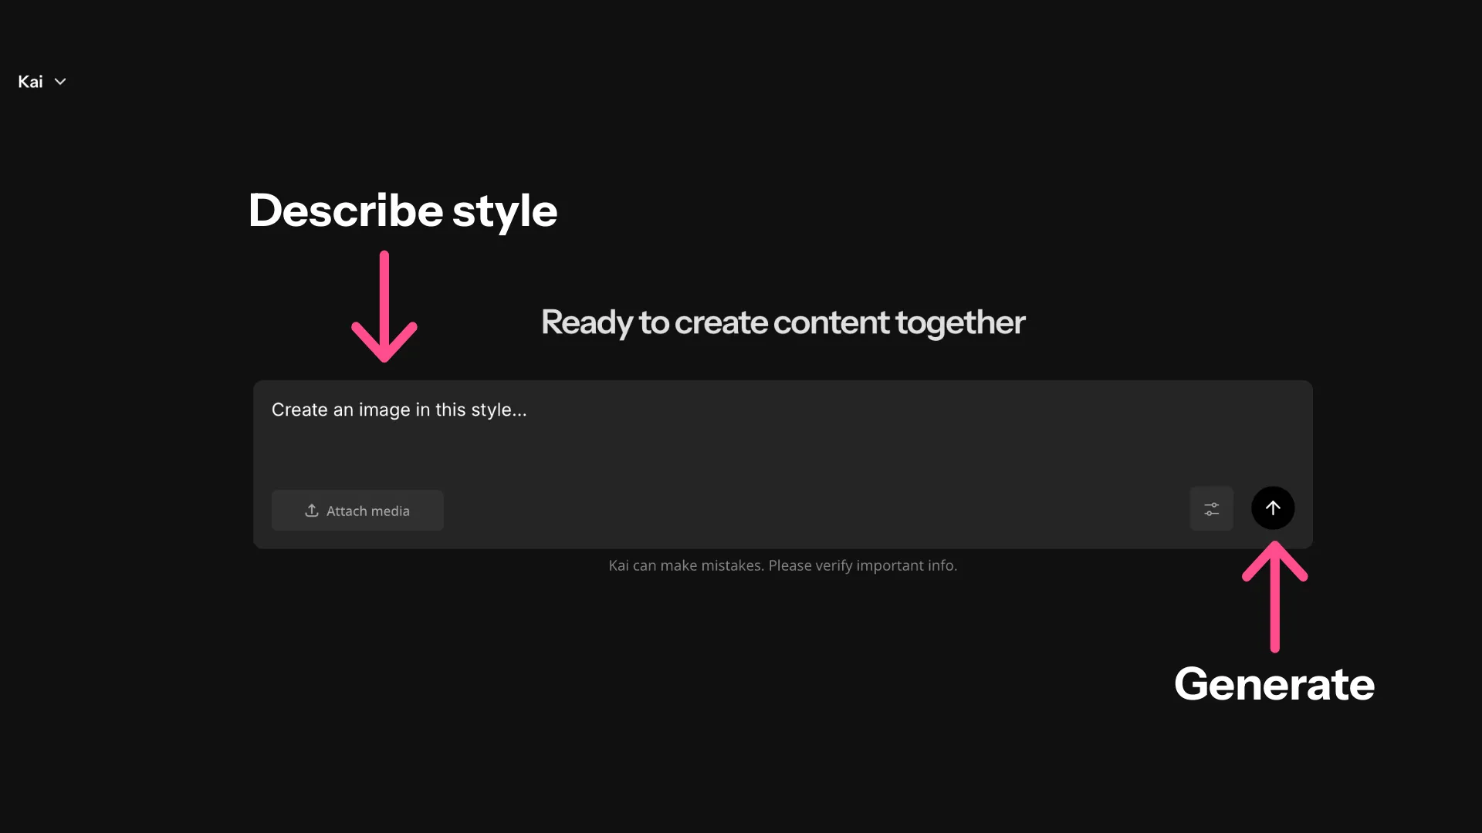Click the 'Describe style' annotation text

402,211
